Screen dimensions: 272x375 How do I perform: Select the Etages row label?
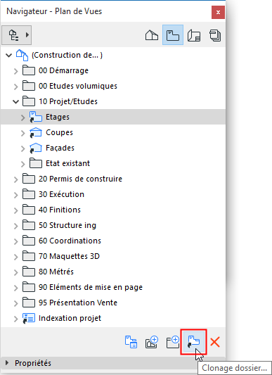pyautogui.click(x=58, y=117)
